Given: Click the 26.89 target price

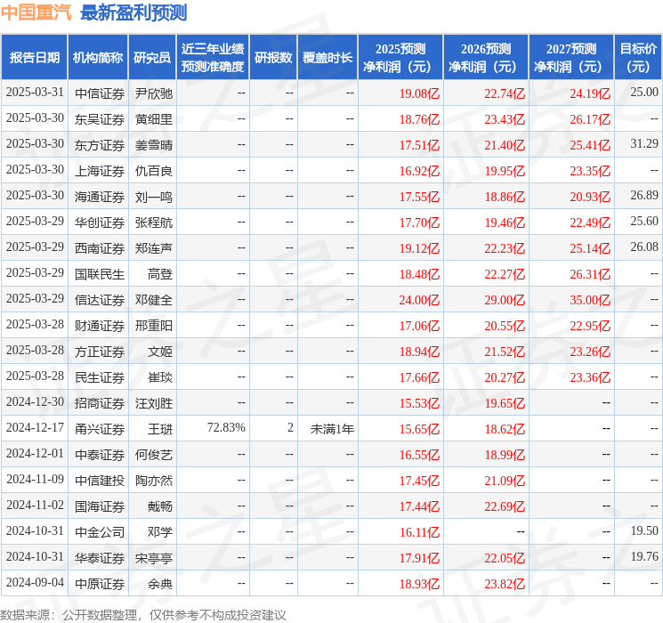Looking at the screenshot, I should click(644, 196).
